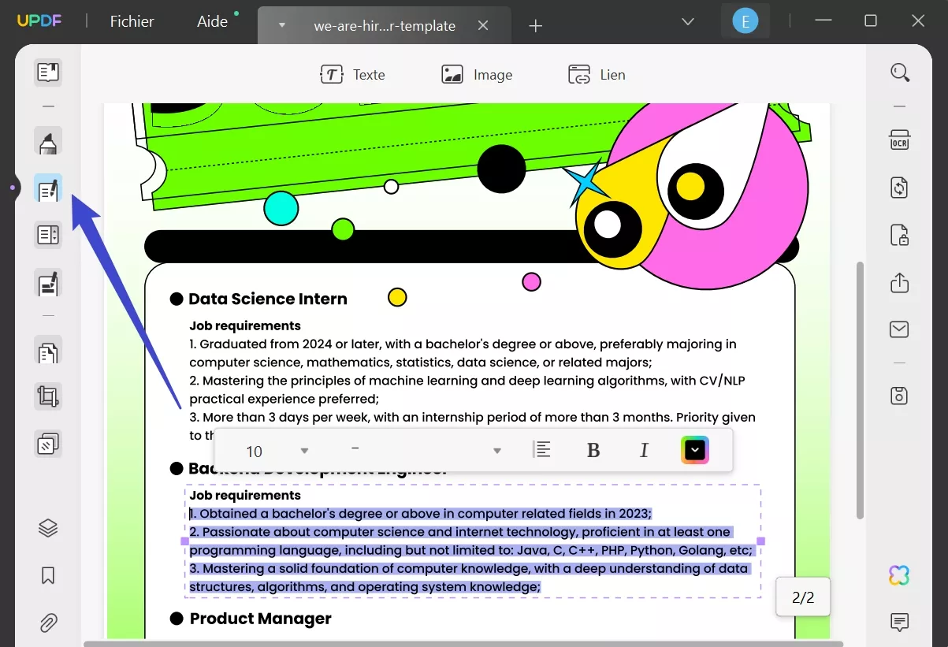Show the Layers panel

pyautogui.click(x=48, y=528)
